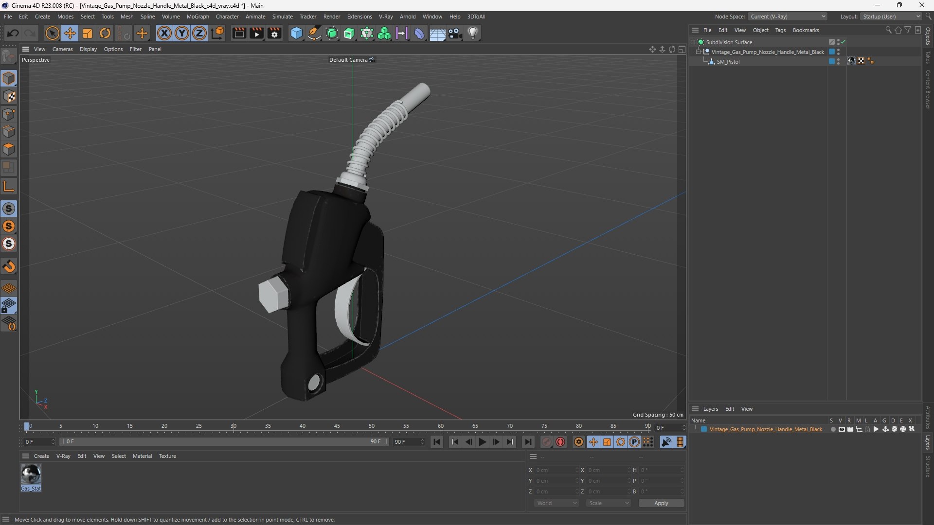Viewport: 934px width, 525px height.
Task: Open the Layout dropdown
Action: [x=891, y=17]
